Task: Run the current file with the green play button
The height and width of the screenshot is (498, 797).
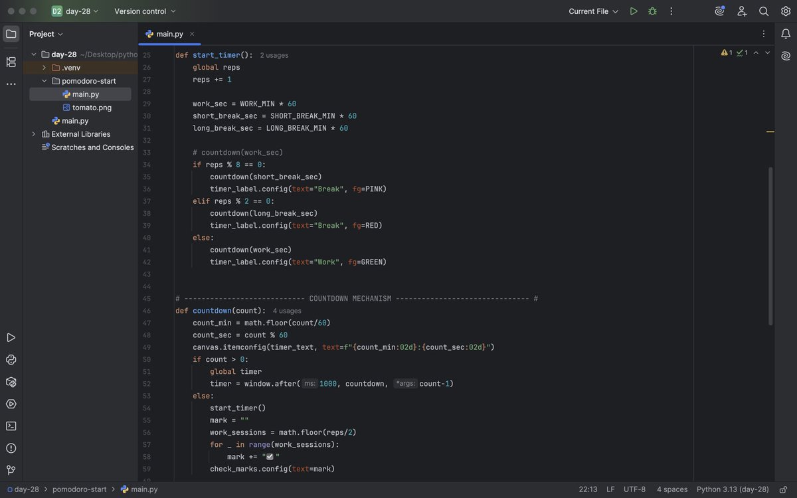Action: click(634, 11)
